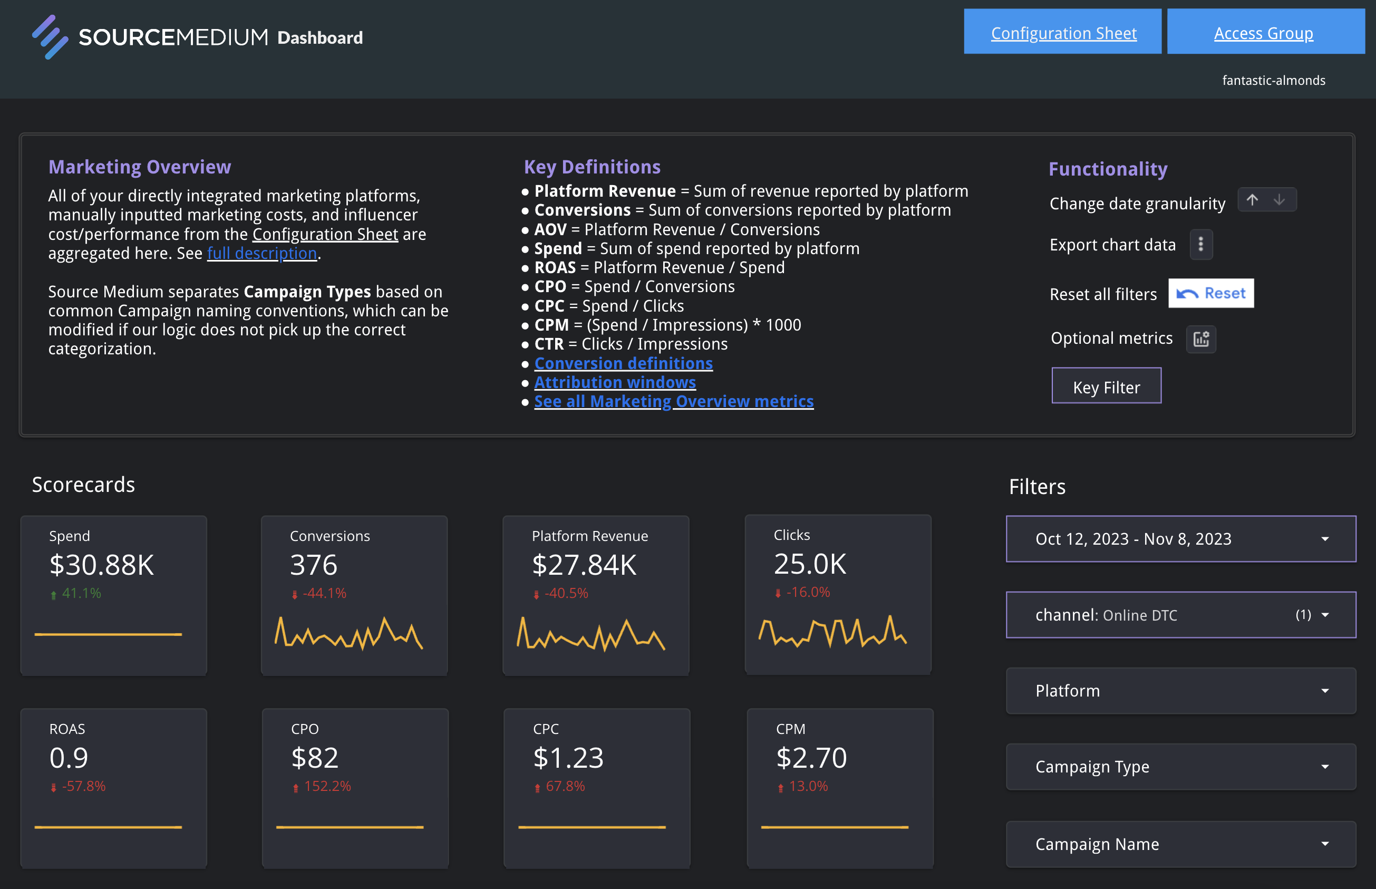
Task: Expand the channel Online DTC filter
Action: click(1180, 615)
